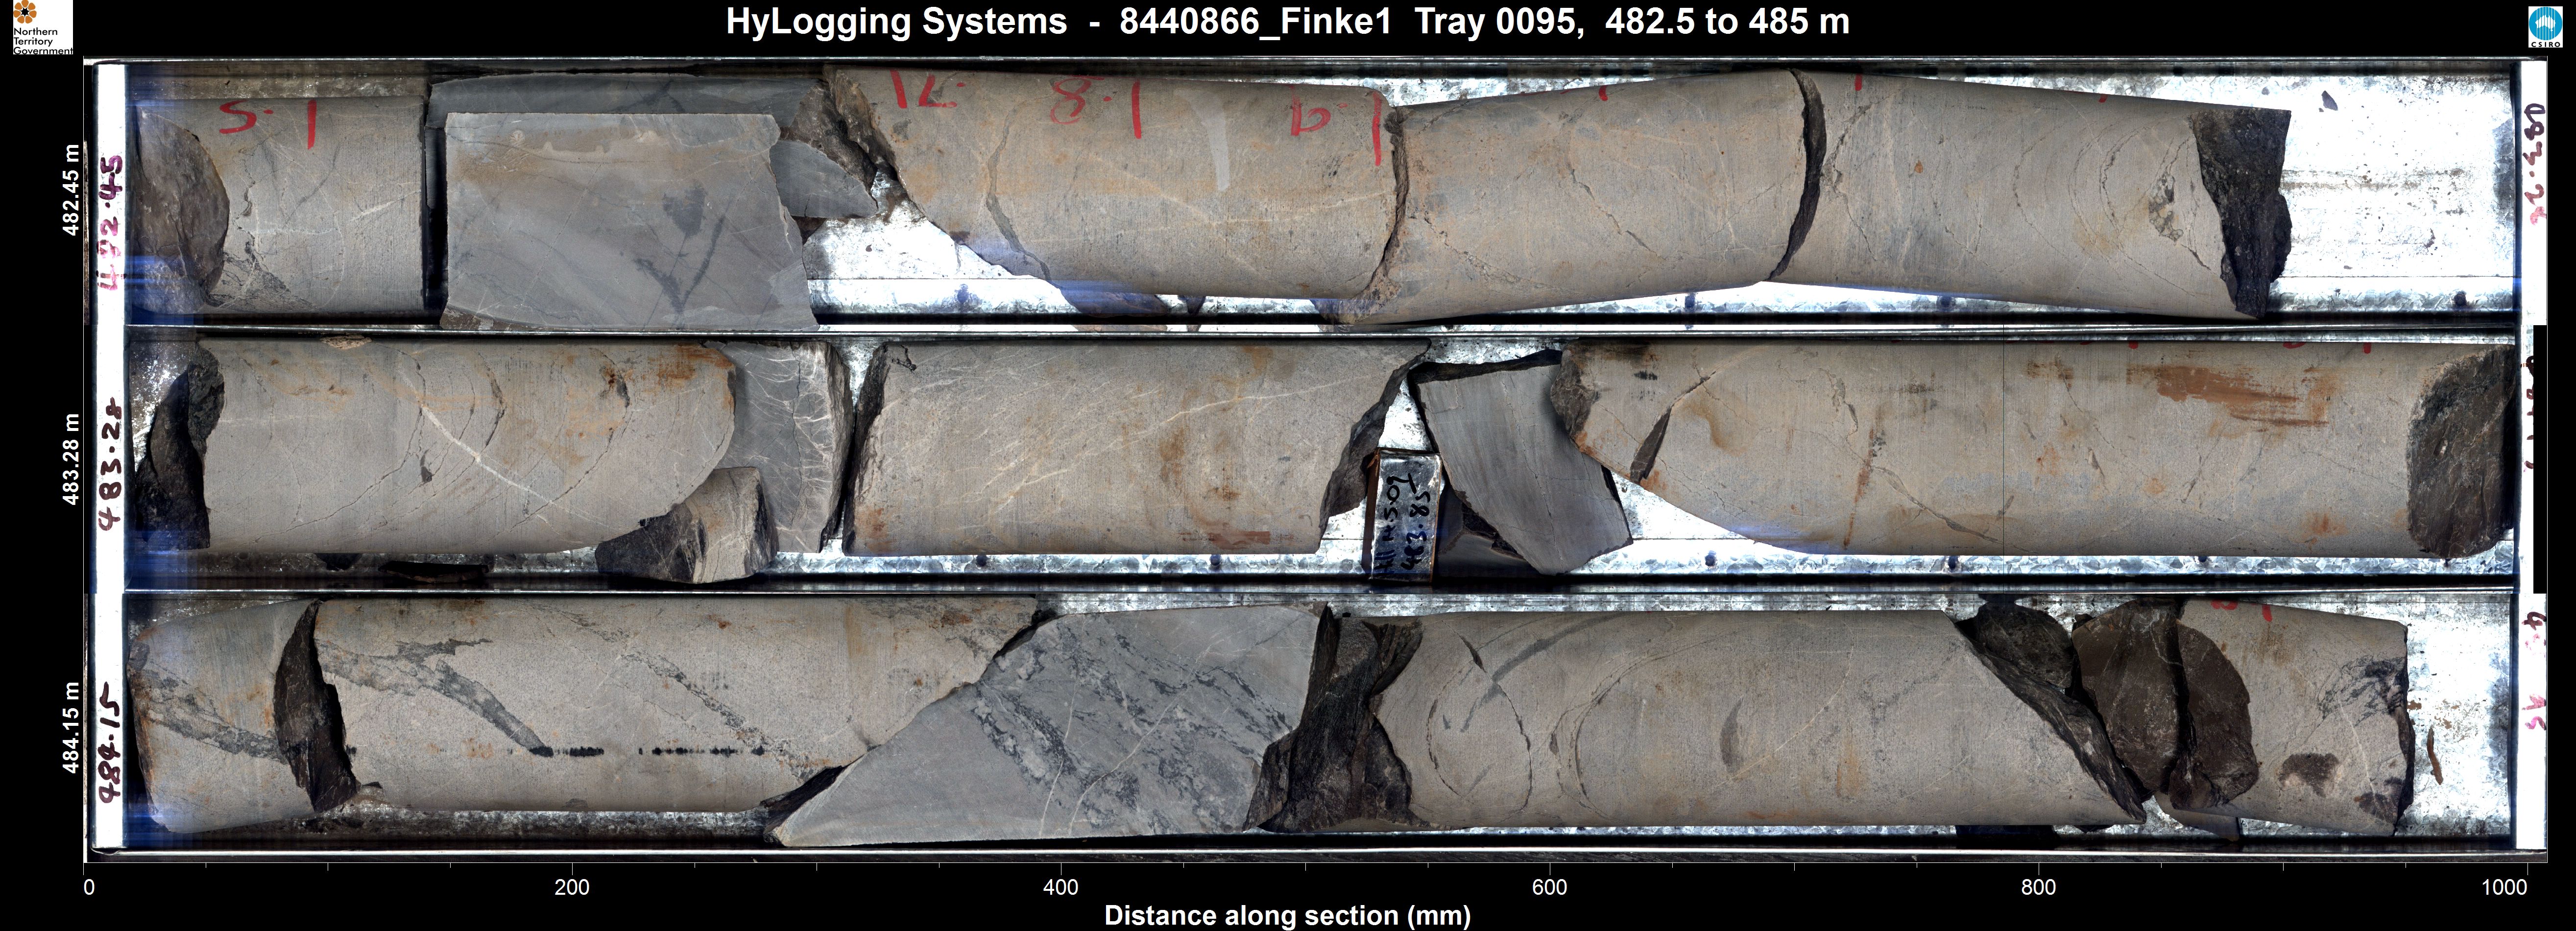Click the 800 axis tick label
Image resolution: width=2576 pixels, height=931 pixels.
(x=2037, y=887)
